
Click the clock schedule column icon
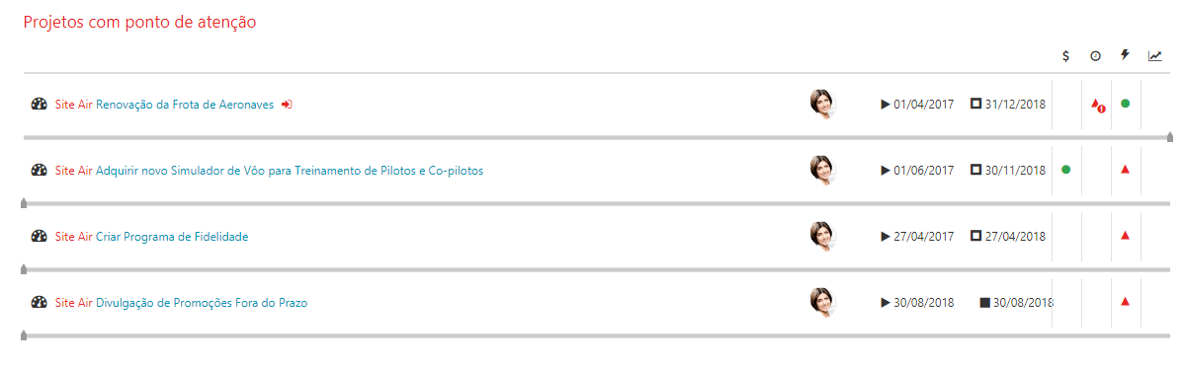click(1095, 56)
